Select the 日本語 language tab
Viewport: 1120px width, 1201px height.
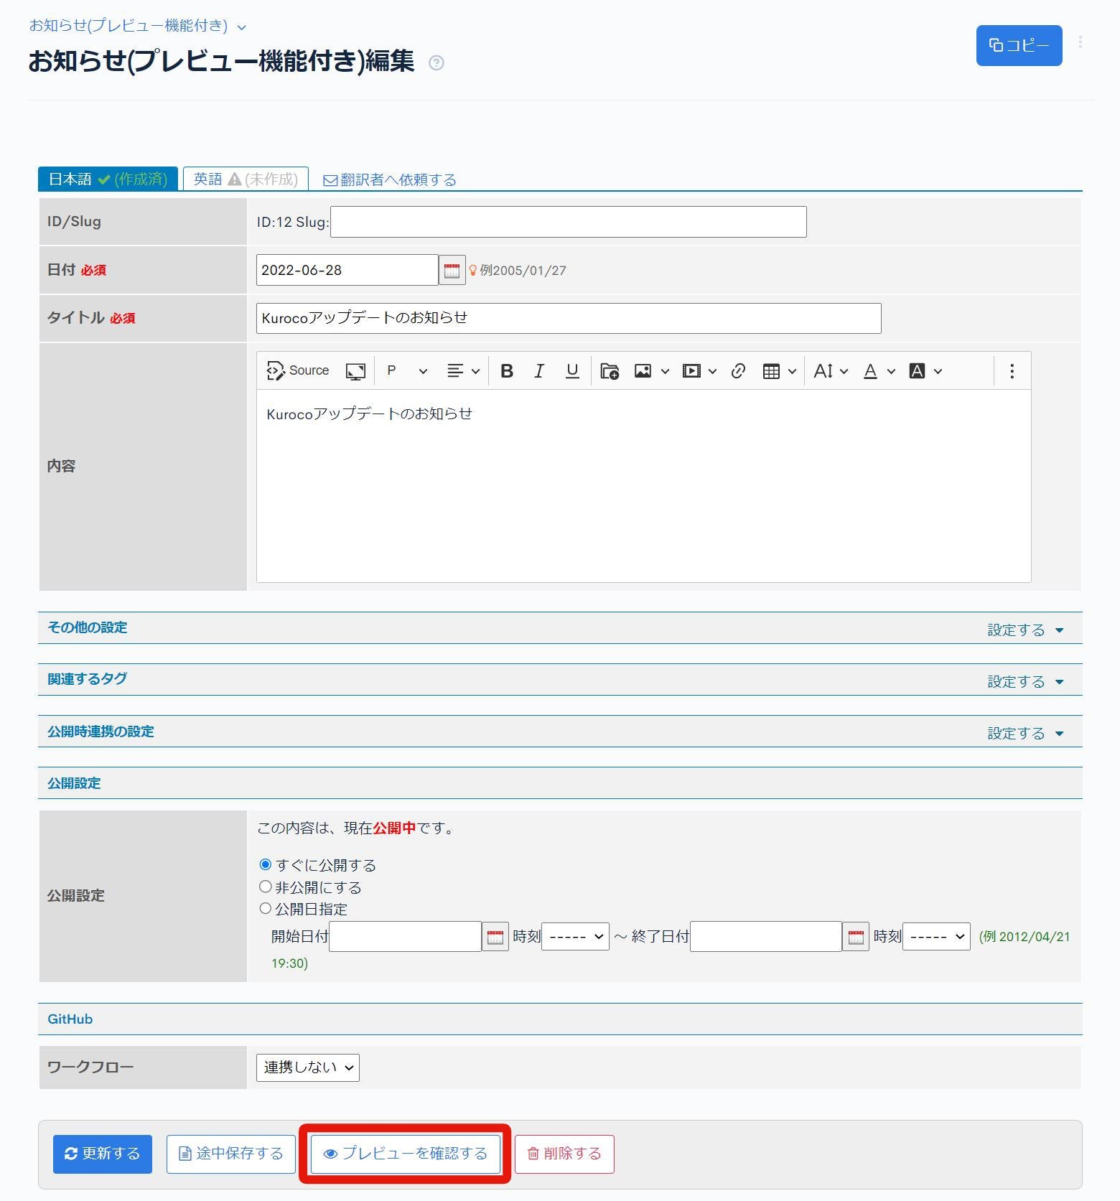(x=108, y=179)
